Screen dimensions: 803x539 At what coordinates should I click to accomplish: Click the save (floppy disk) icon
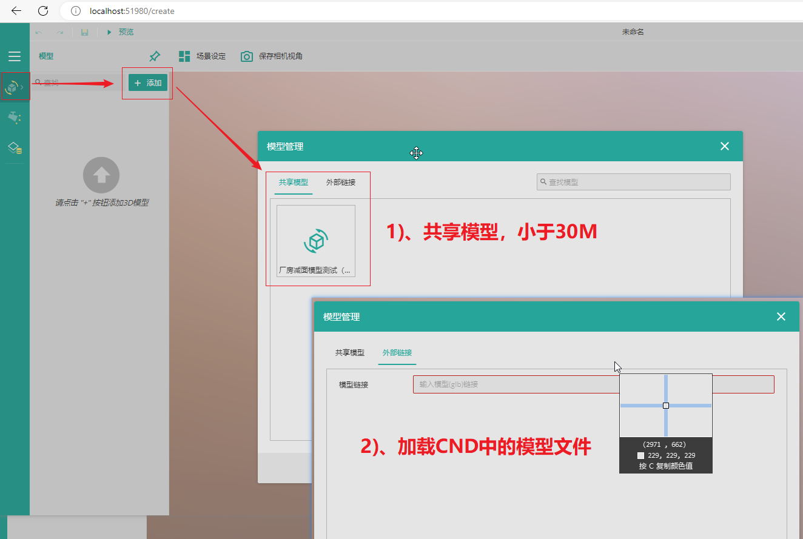(x=84, y=32)
